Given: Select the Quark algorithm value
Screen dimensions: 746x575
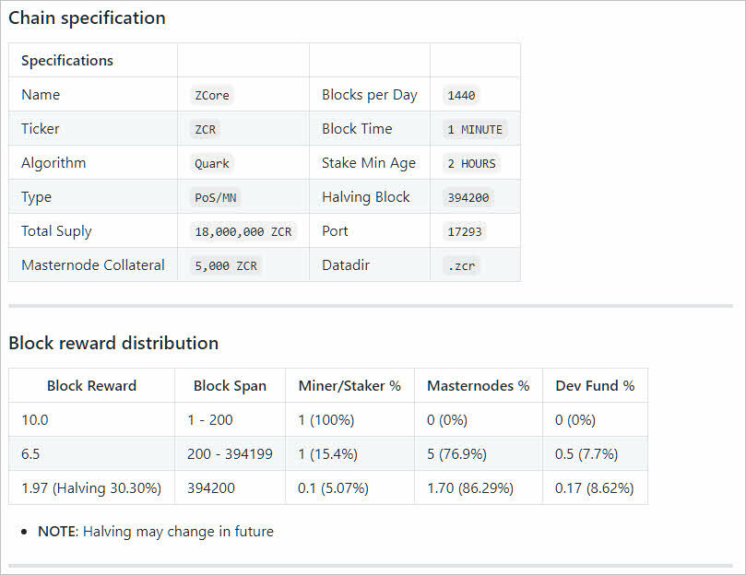Looking at the screenshot, I should pyautogui.click(x=211, y=163).
